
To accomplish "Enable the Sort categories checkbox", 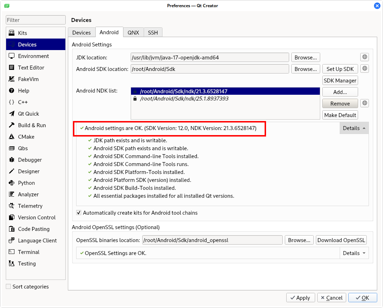I will (8, 287).
